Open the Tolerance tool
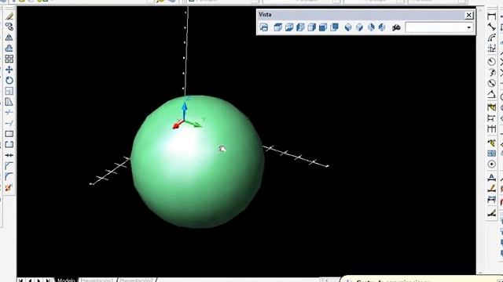 (x=491, y=154)
